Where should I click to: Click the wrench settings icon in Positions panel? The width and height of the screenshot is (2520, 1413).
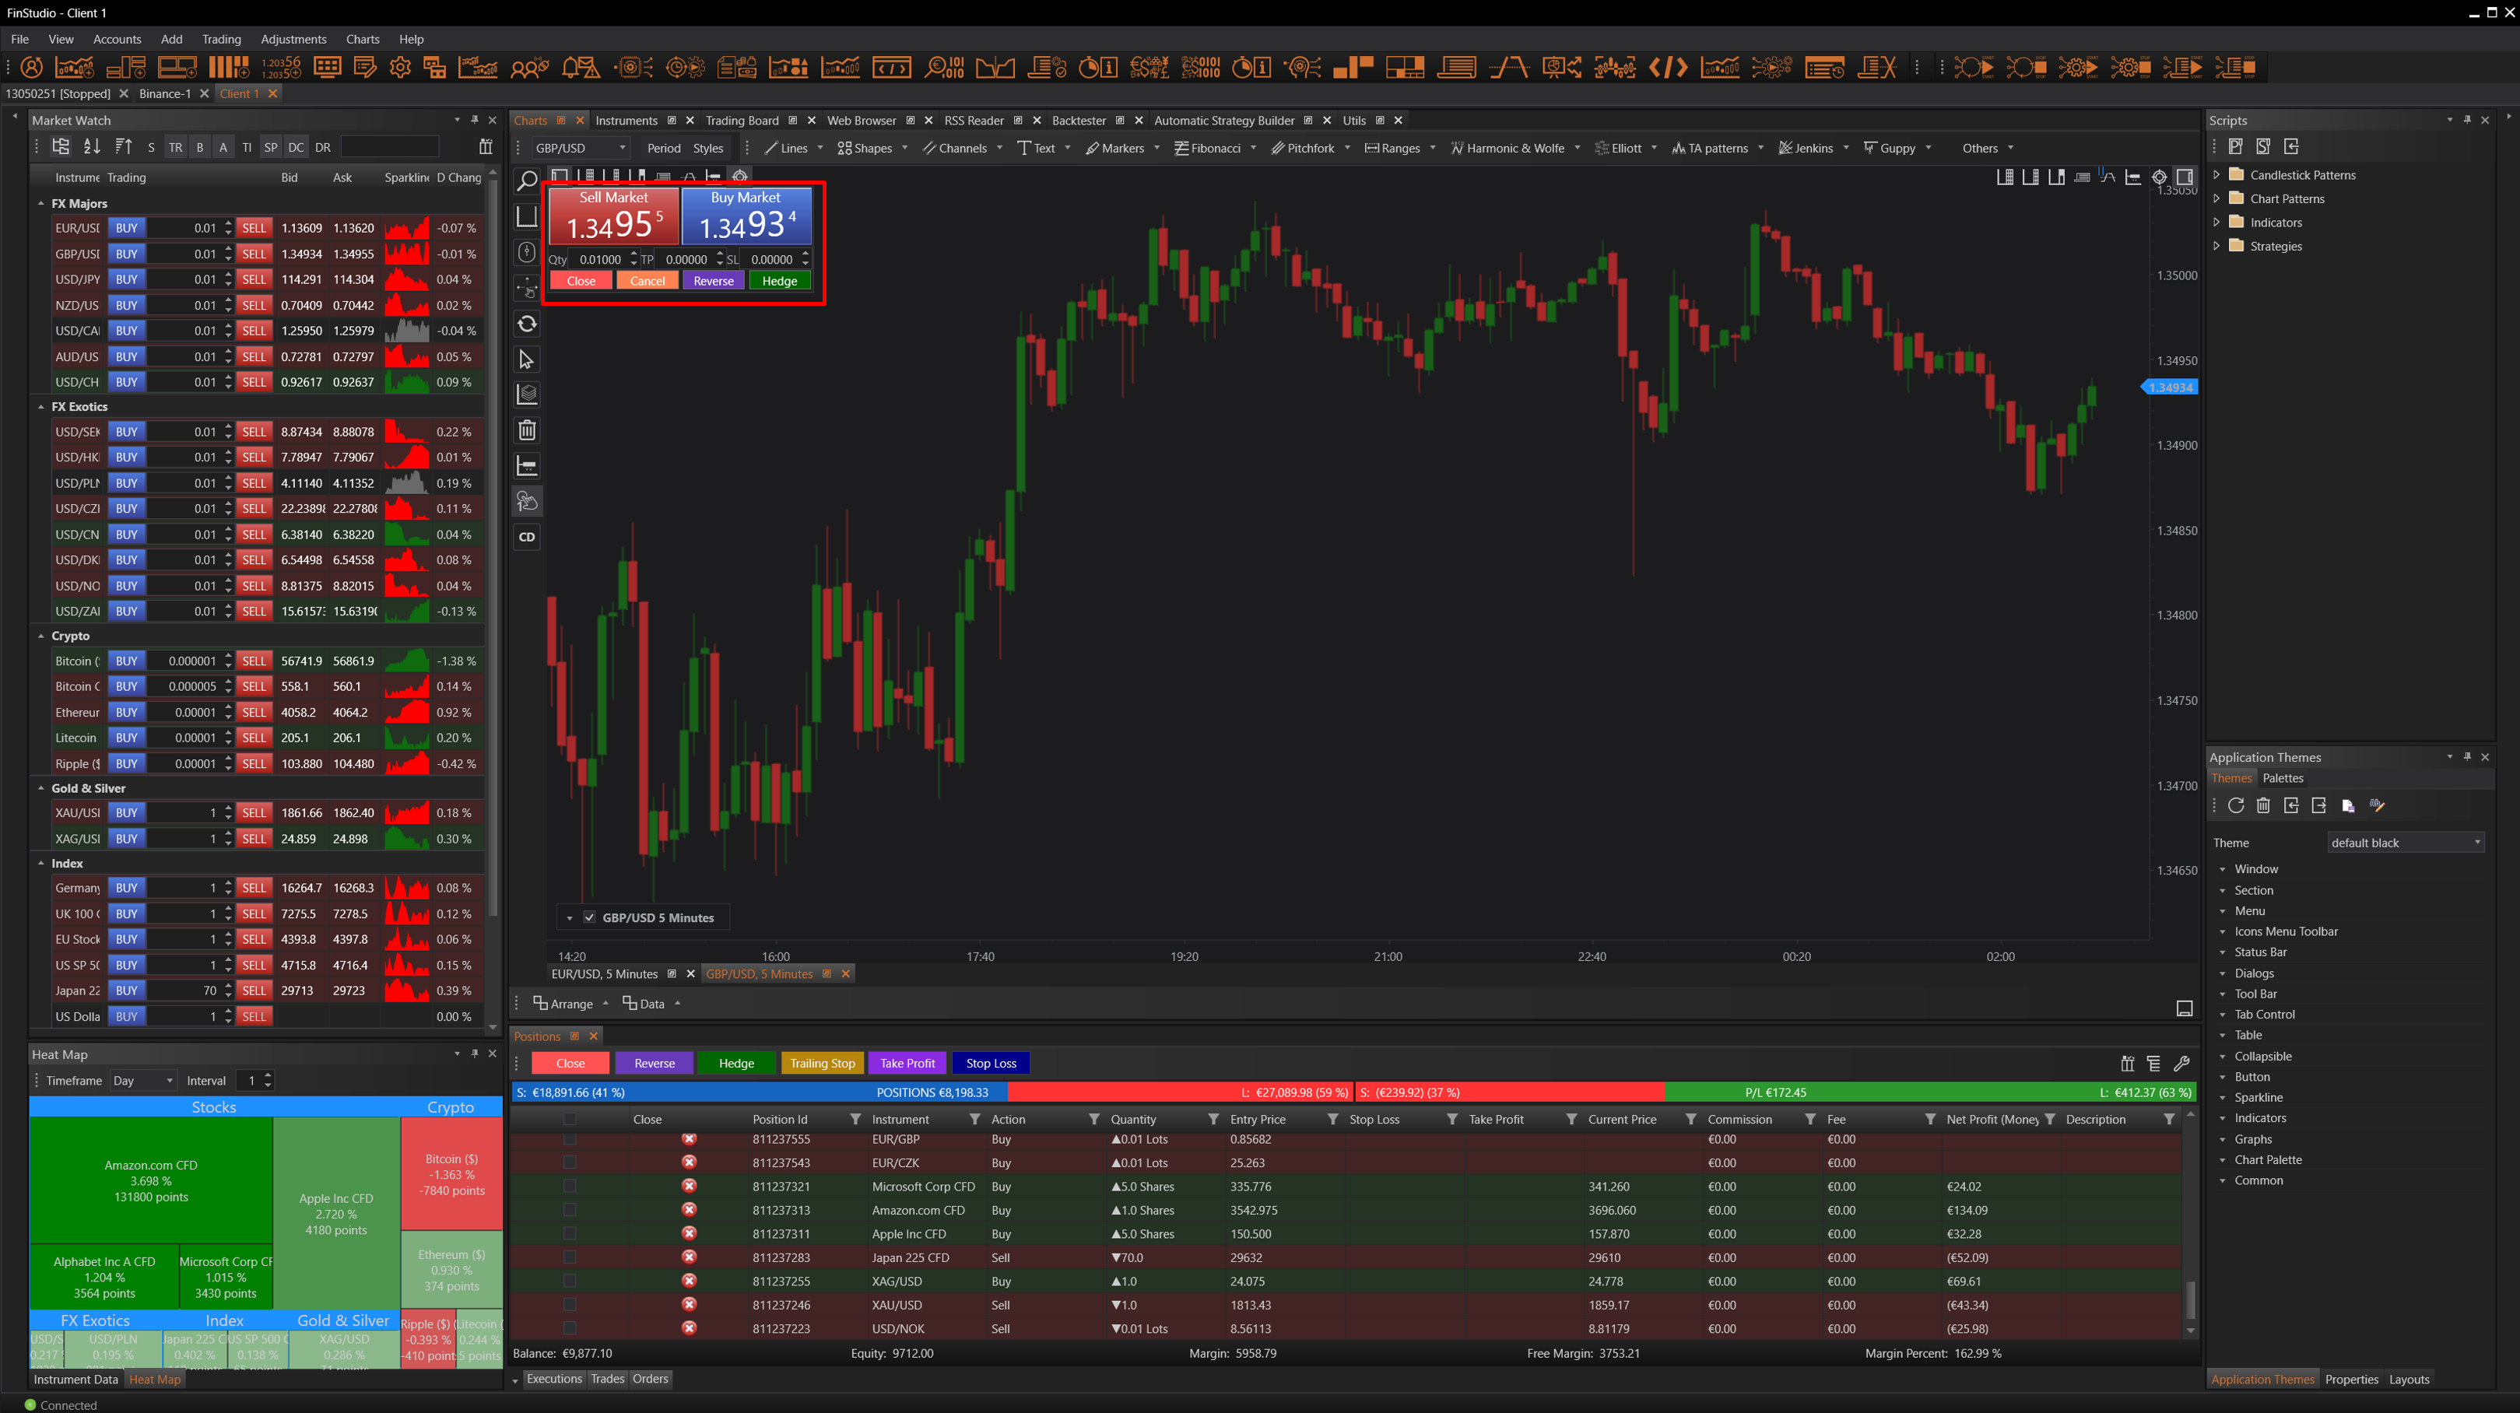click(x=2181, y=1063)
